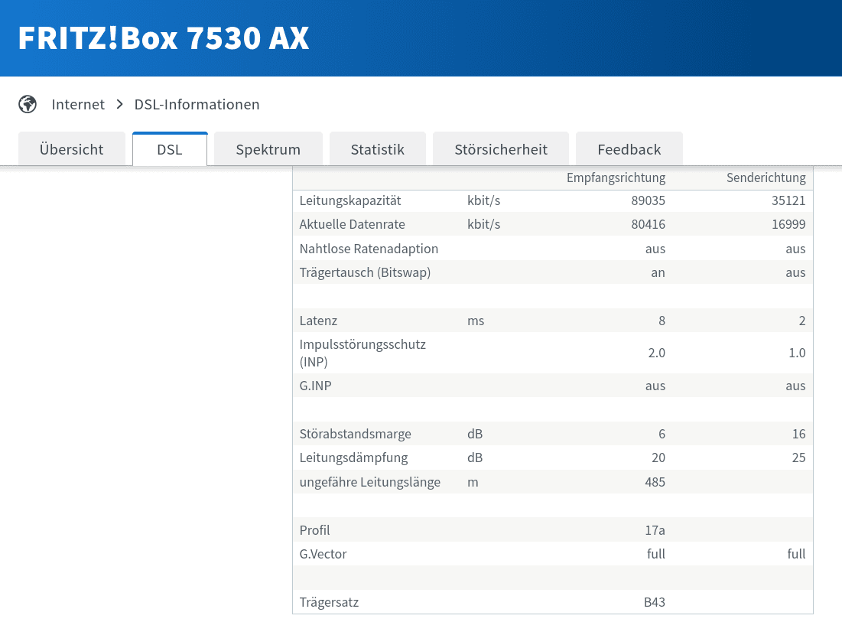Select the Trägersatz row label
Image resolution: width=842 pixels, height=622 pixels.
point(329,602)
